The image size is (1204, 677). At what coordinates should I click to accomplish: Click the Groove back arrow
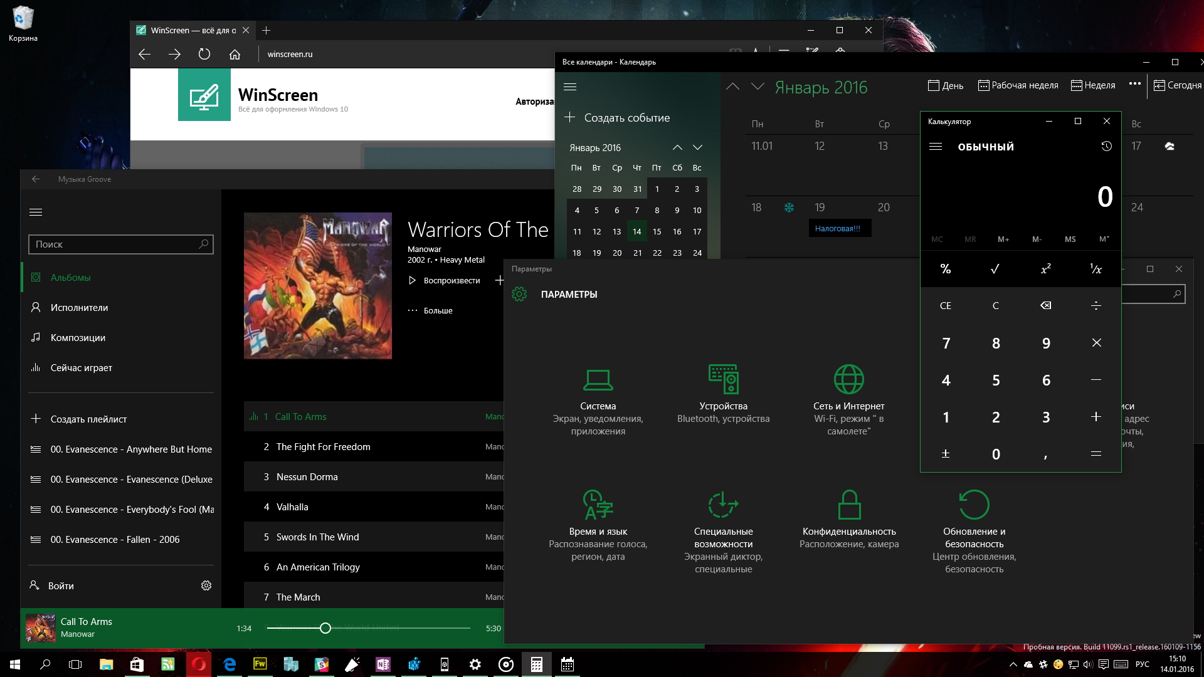36,179
